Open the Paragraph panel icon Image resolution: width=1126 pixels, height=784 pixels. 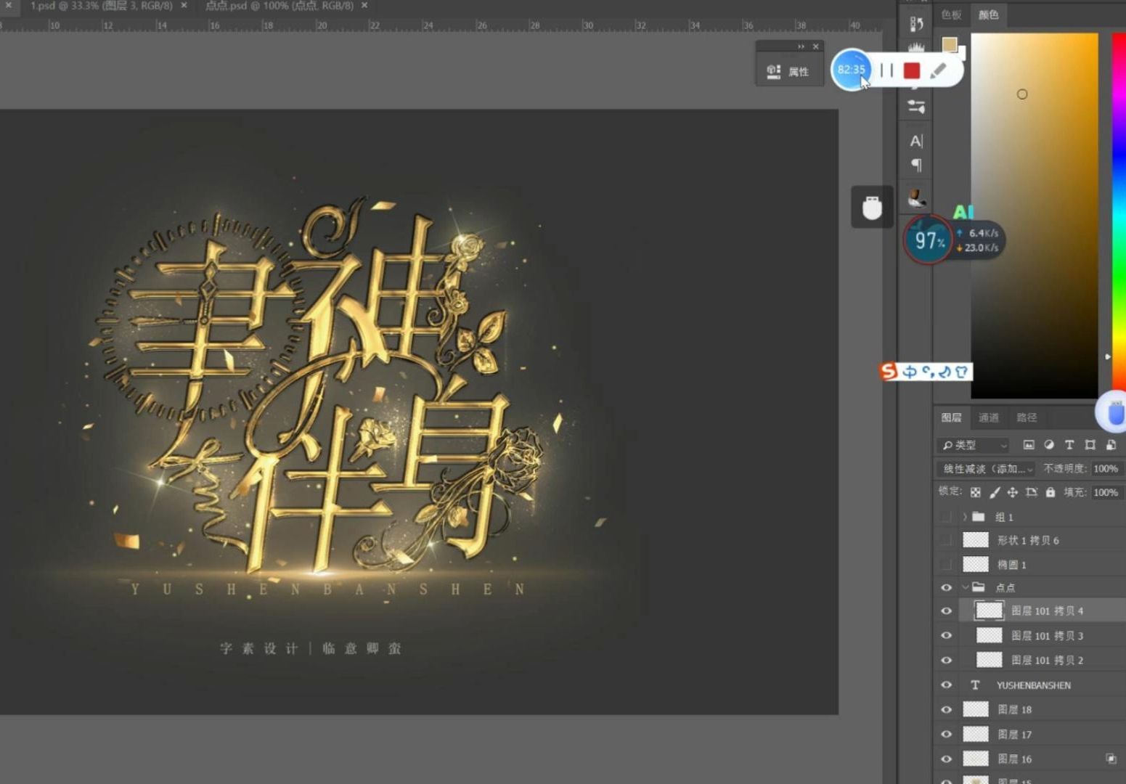coord(916,165)
